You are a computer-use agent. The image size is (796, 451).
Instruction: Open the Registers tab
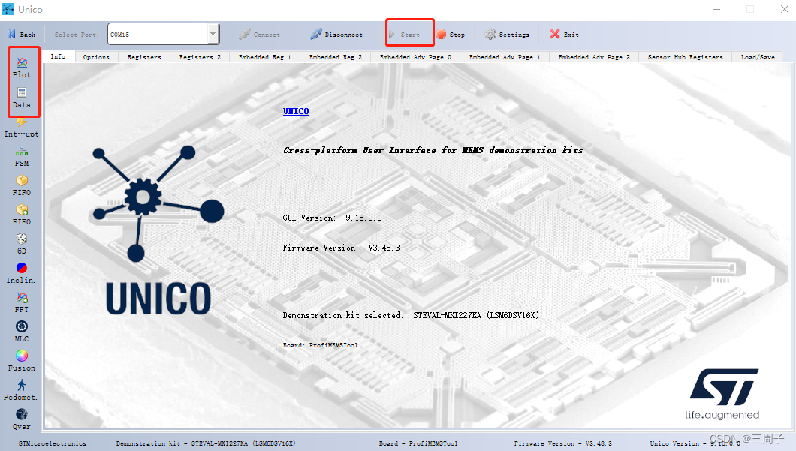[144, 57]
